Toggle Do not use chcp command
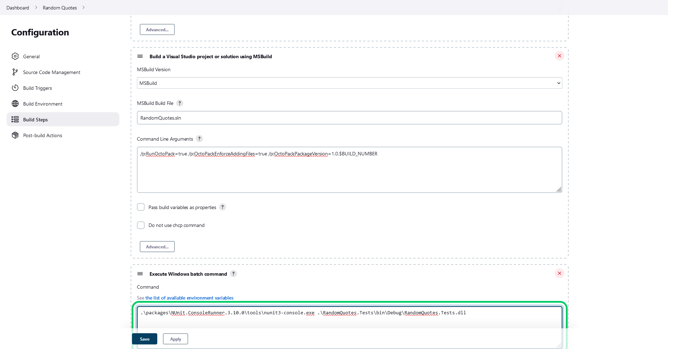 (x=141, y=225)
